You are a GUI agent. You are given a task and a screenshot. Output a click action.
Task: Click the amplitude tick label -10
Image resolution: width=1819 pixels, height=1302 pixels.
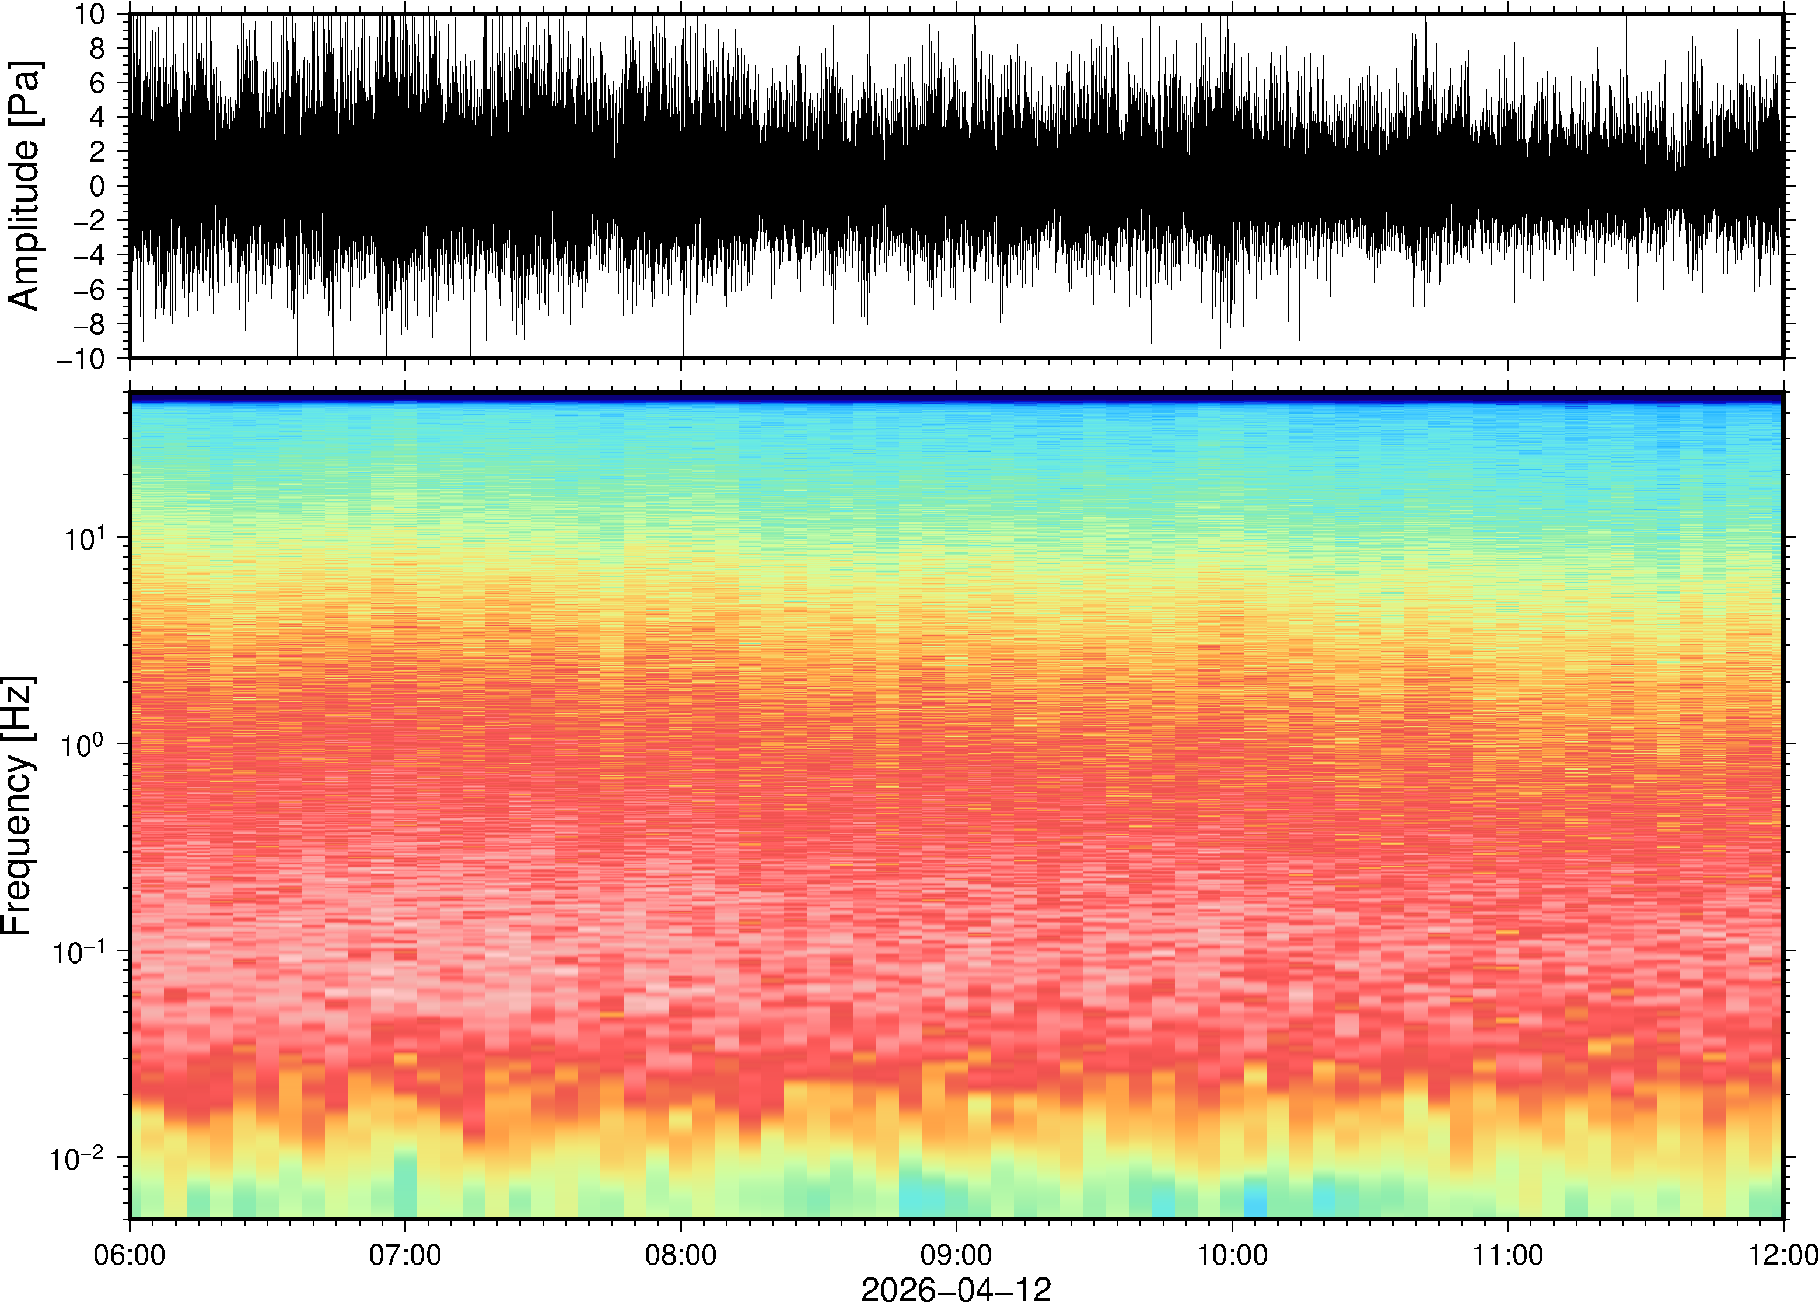click(x=81, y=359)
